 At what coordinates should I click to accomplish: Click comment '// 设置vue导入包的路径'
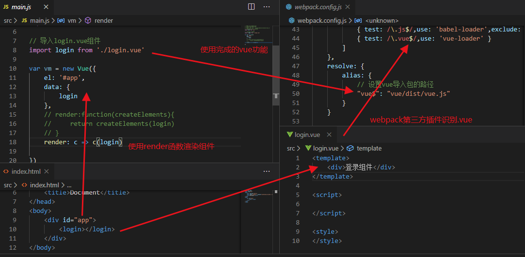[396, 85]
